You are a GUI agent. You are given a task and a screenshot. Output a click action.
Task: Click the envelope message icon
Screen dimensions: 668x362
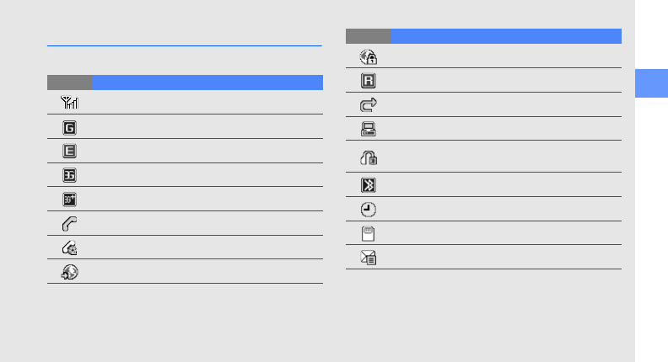point(369,258)
